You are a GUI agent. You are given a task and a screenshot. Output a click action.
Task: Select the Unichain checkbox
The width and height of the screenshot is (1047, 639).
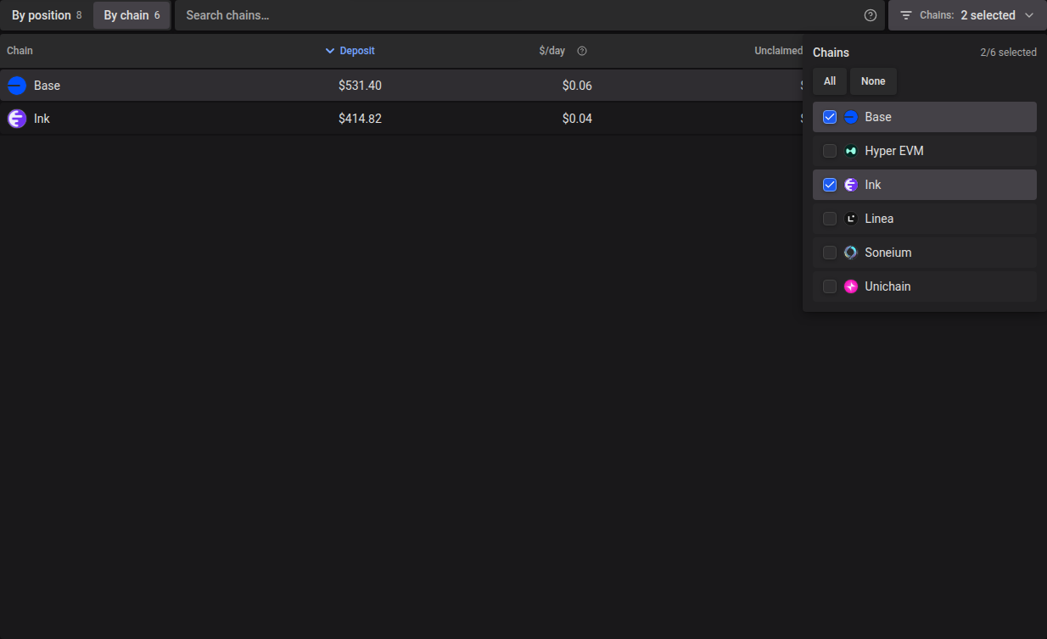[x=830, y=286]
